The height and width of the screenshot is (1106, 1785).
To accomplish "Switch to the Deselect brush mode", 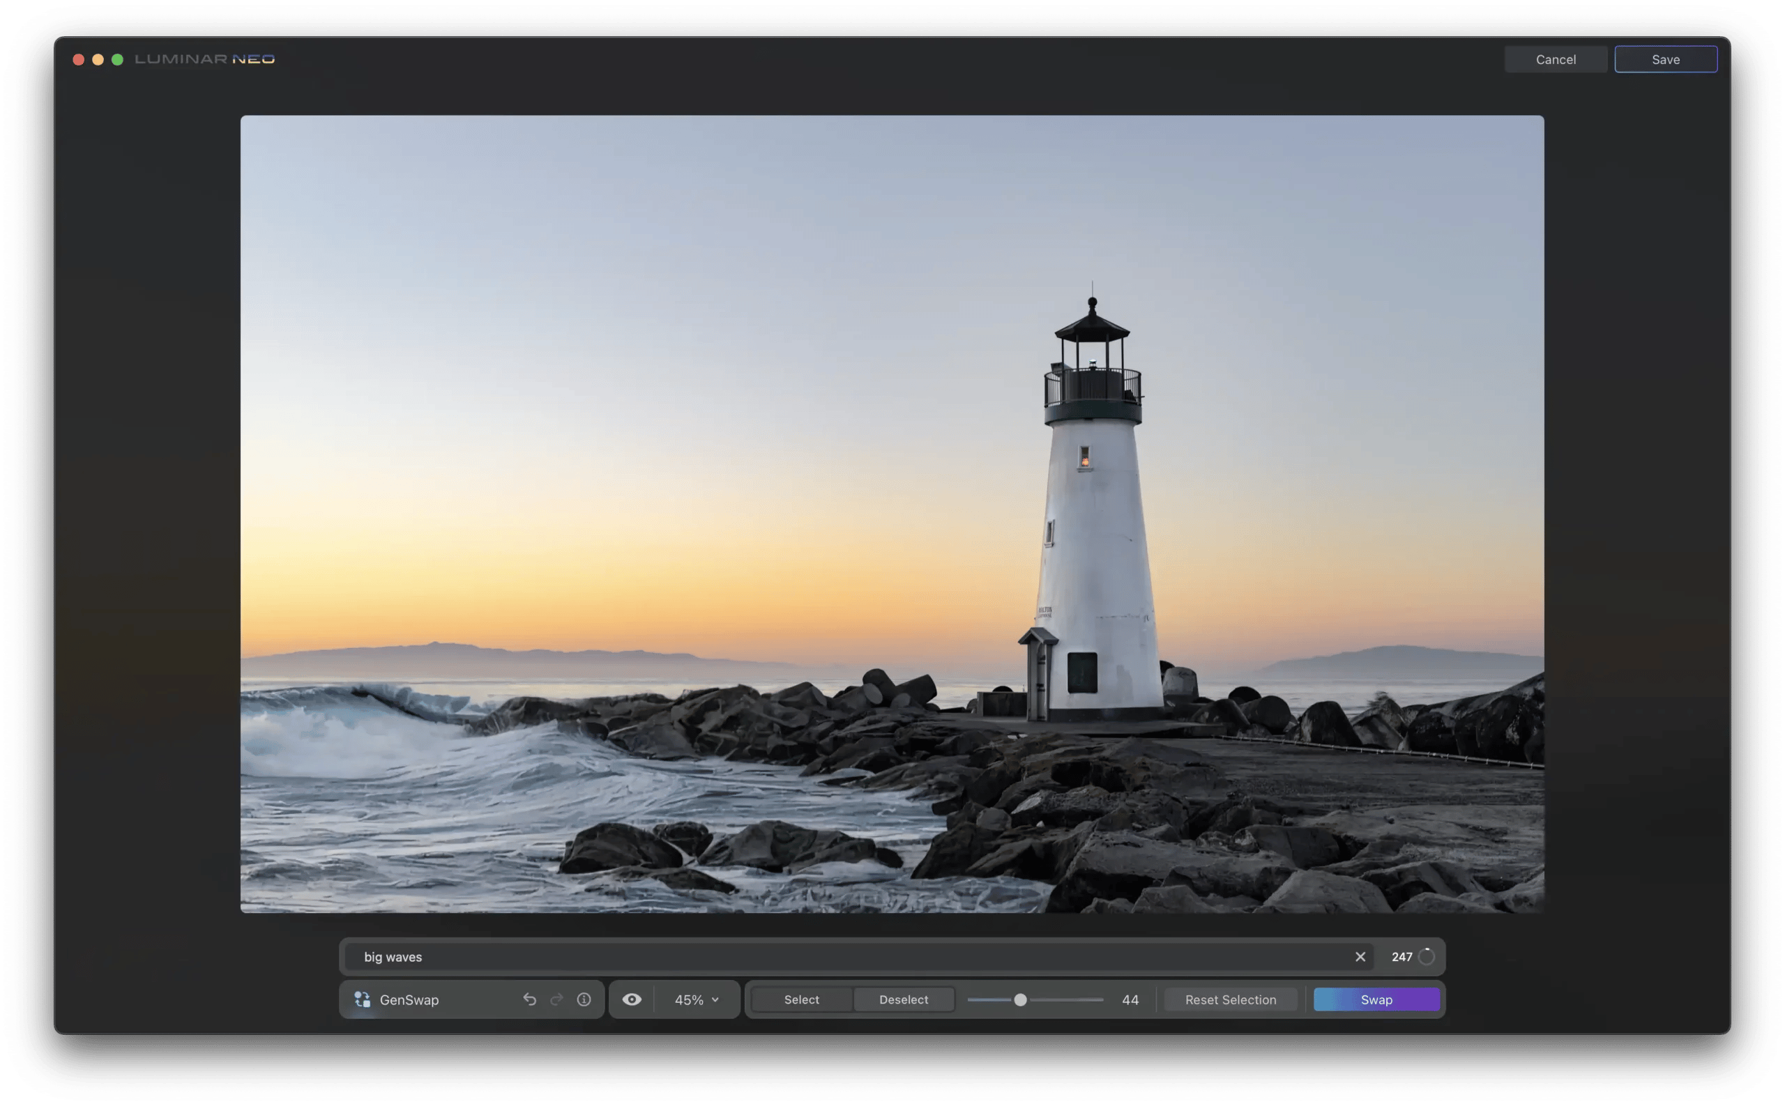I will coord(903,999).
